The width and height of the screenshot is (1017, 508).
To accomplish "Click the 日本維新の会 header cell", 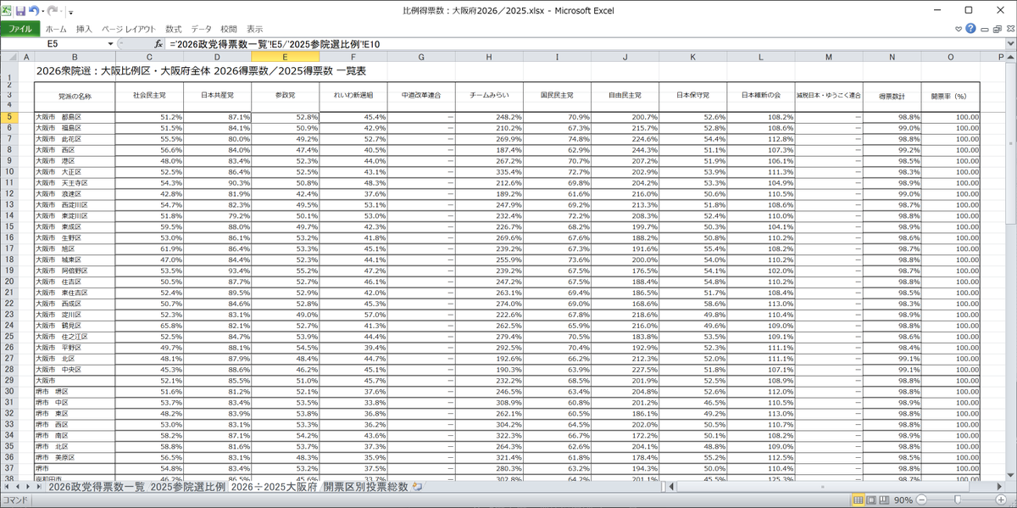I will coord(760,96).
